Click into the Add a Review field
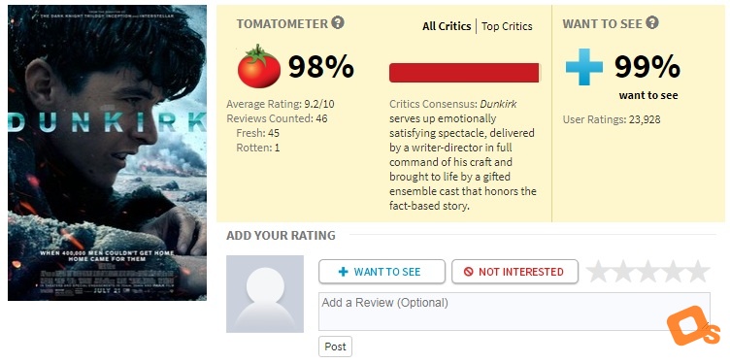 tap(514, 312)
